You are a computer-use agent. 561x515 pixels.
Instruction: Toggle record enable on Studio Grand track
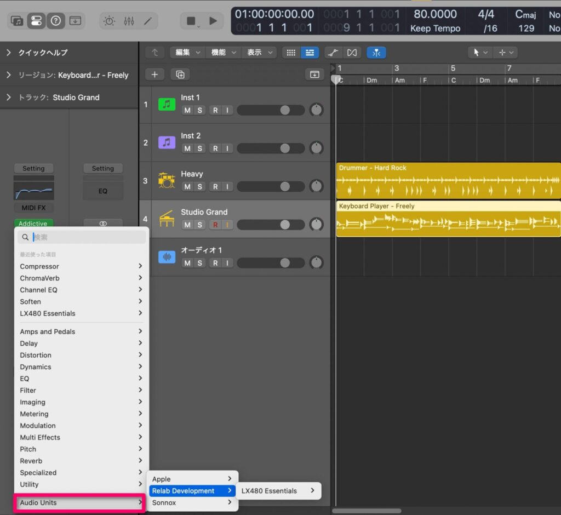pyautogui.click(x=215, y=225)
